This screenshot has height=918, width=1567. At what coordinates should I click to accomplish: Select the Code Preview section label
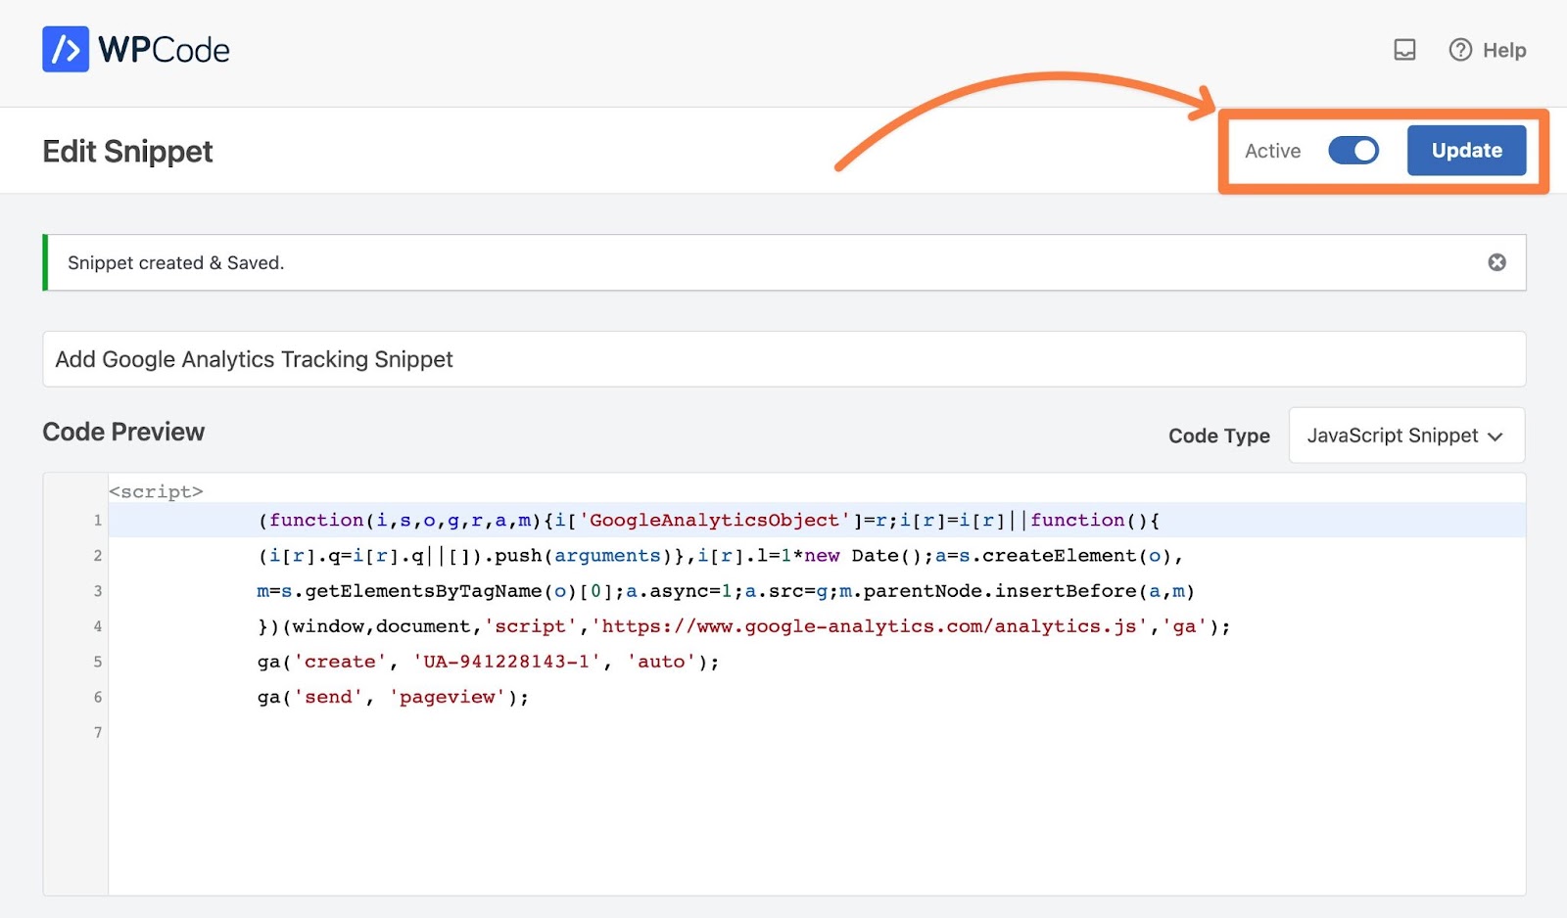pos(122,432)
